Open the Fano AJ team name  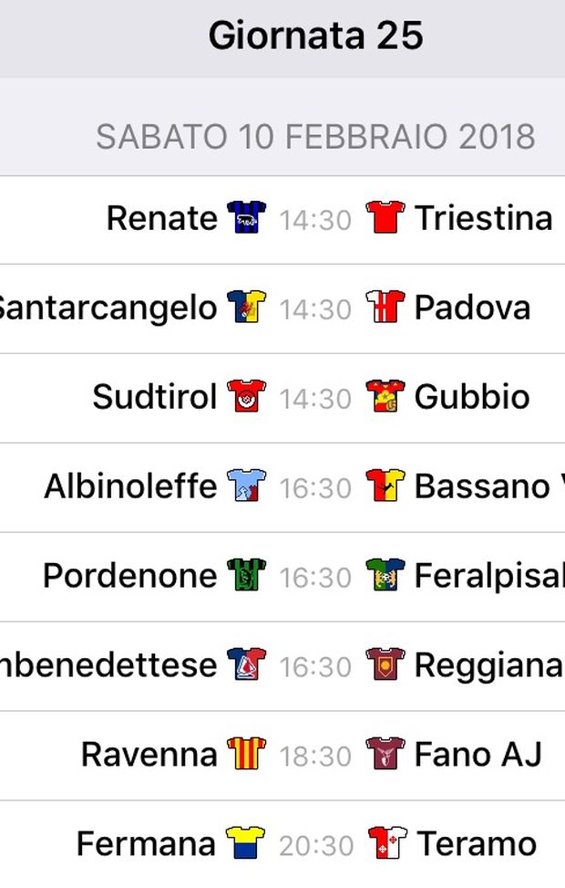pyautogui.click(x=478, y=755)
